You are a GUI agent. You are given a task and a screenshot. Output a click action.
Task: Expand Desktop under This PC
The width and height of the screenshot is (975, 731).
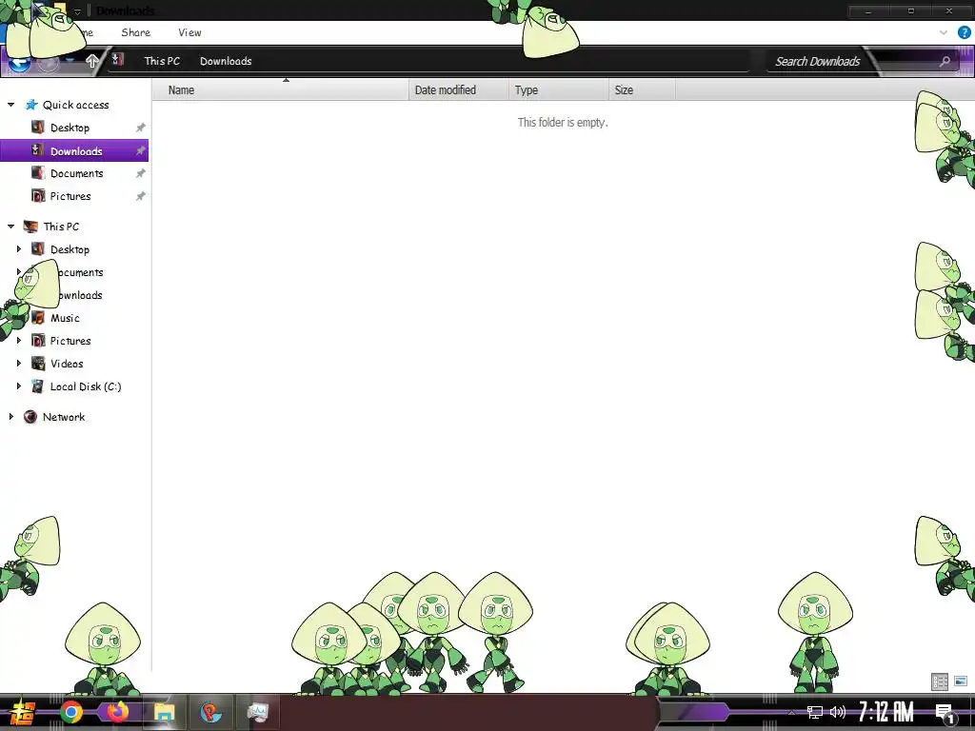click(x=19, y=249)
